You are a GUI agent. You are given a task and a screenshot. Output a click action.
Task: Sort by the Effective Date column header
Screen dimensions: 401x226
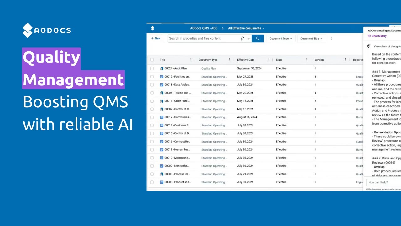pos(246,60)
